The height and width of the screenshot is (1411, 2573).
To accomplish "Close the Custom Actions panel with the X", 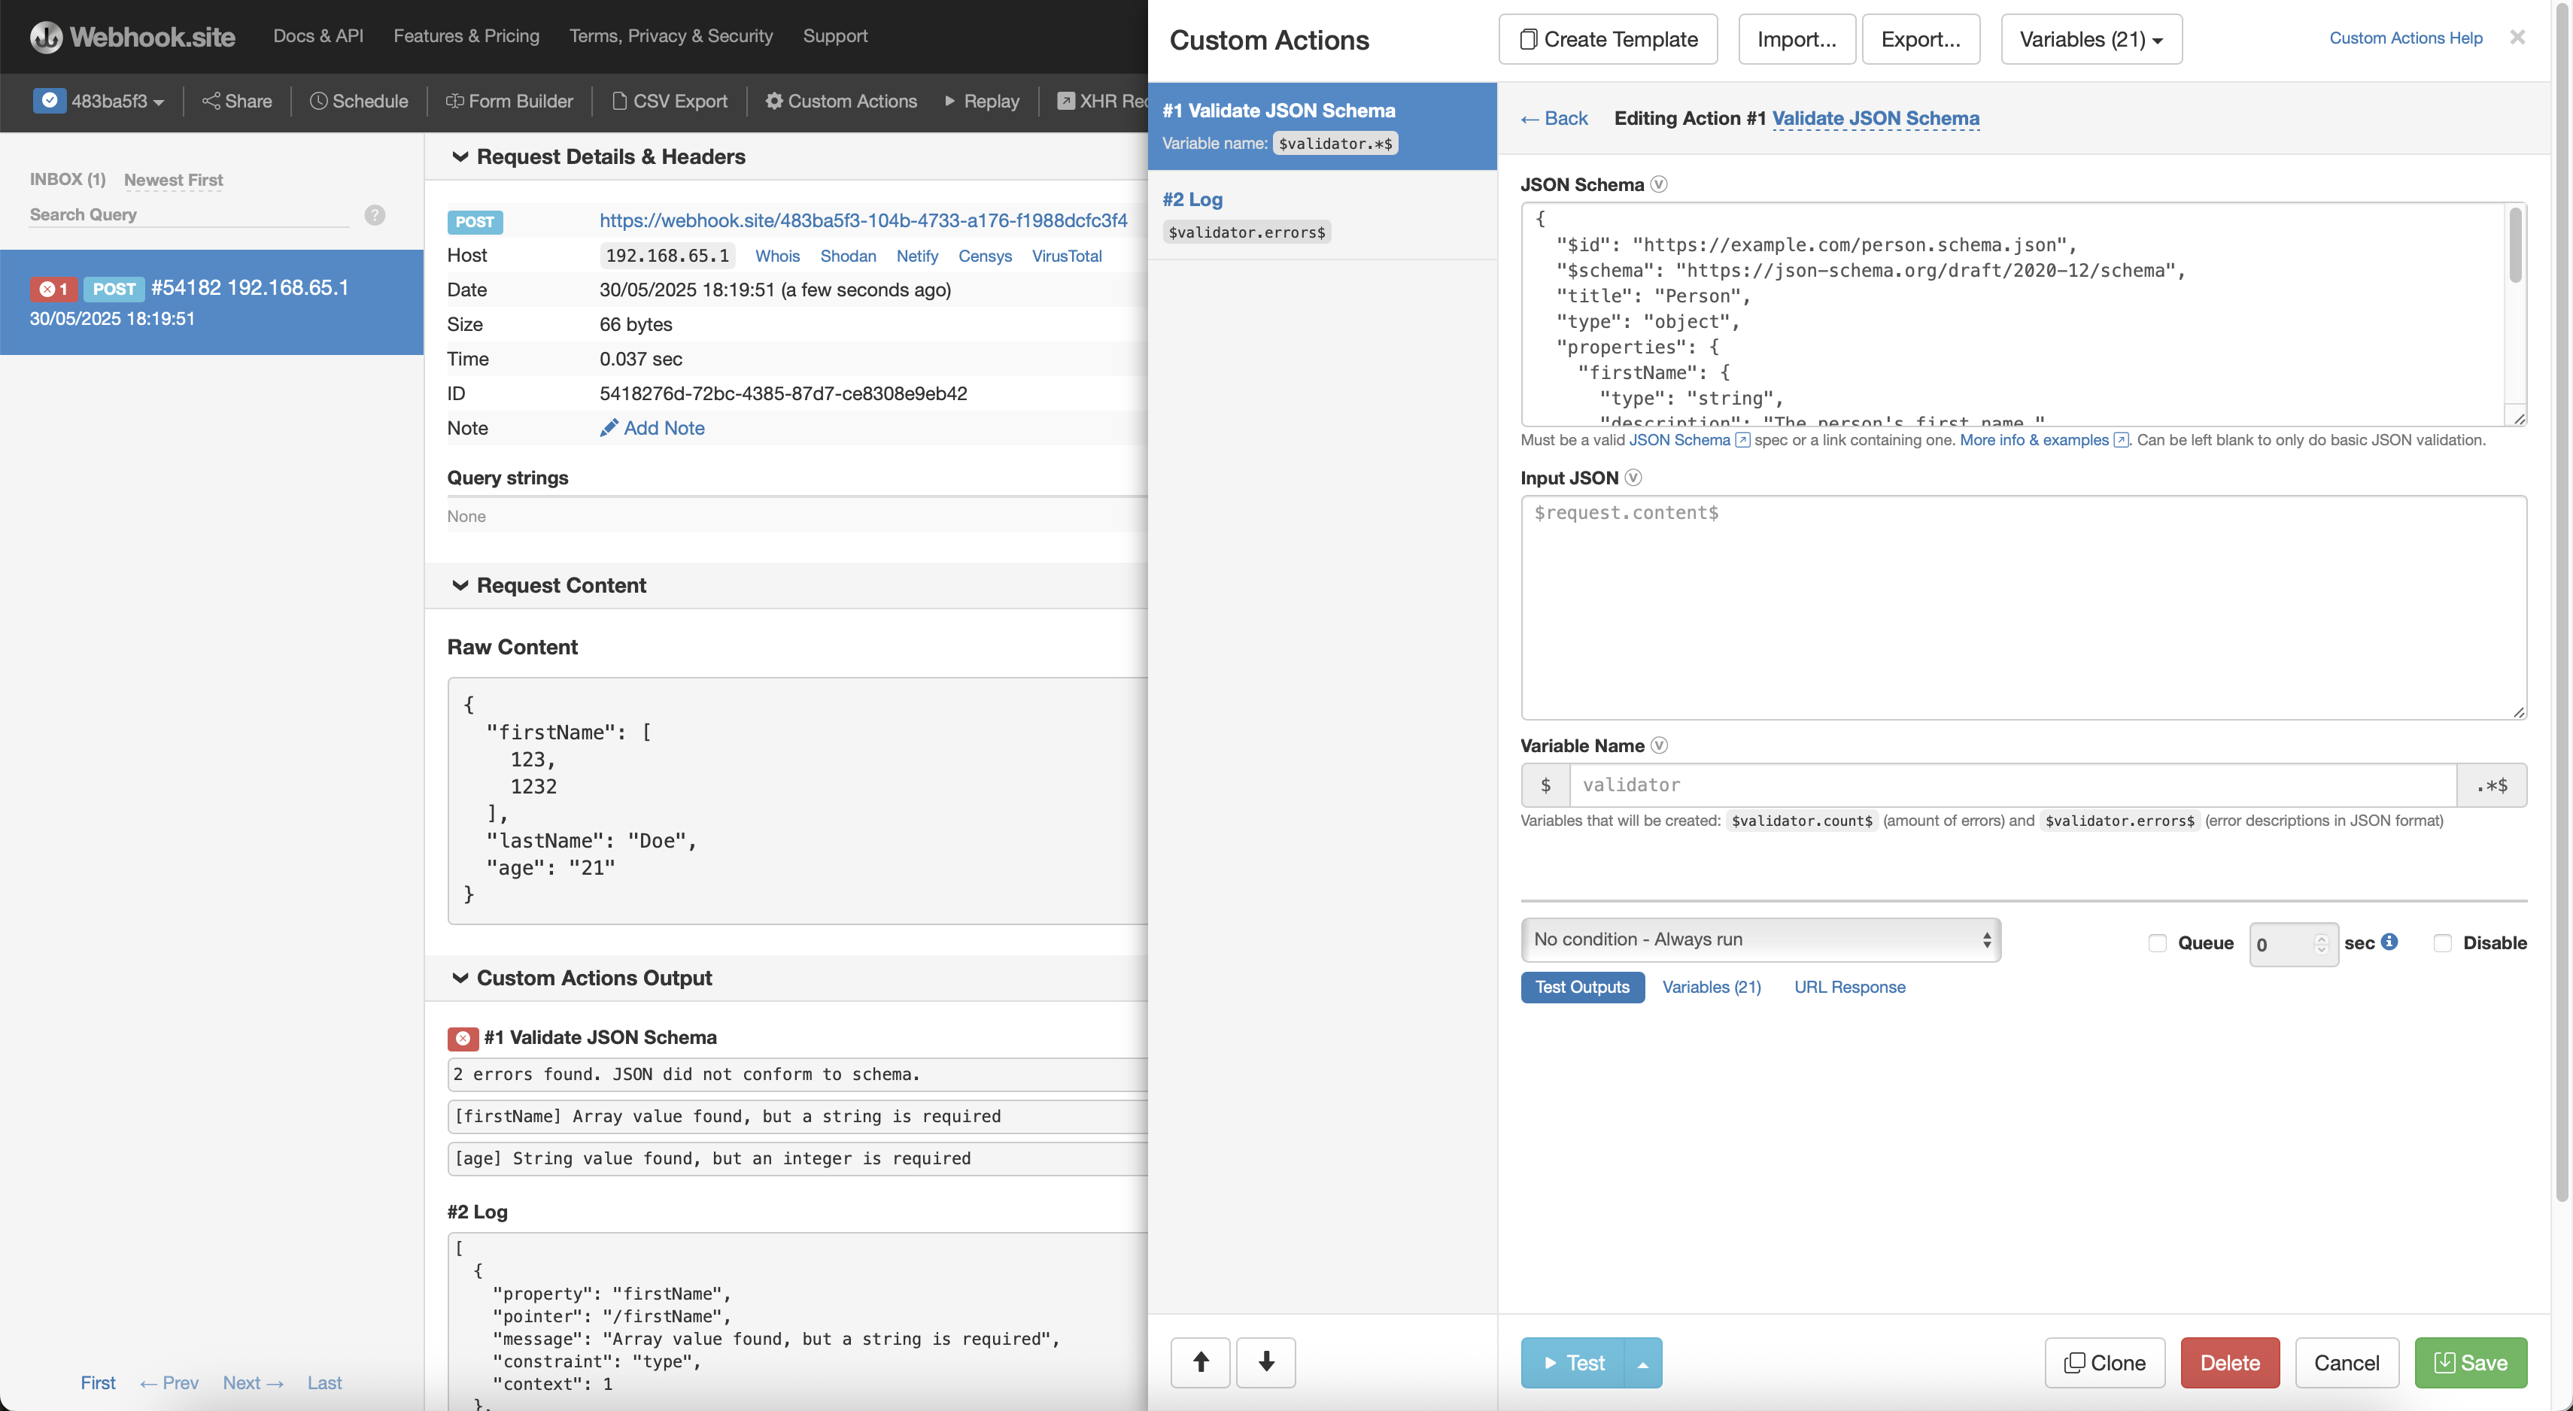I will [x=2517, y=37].
